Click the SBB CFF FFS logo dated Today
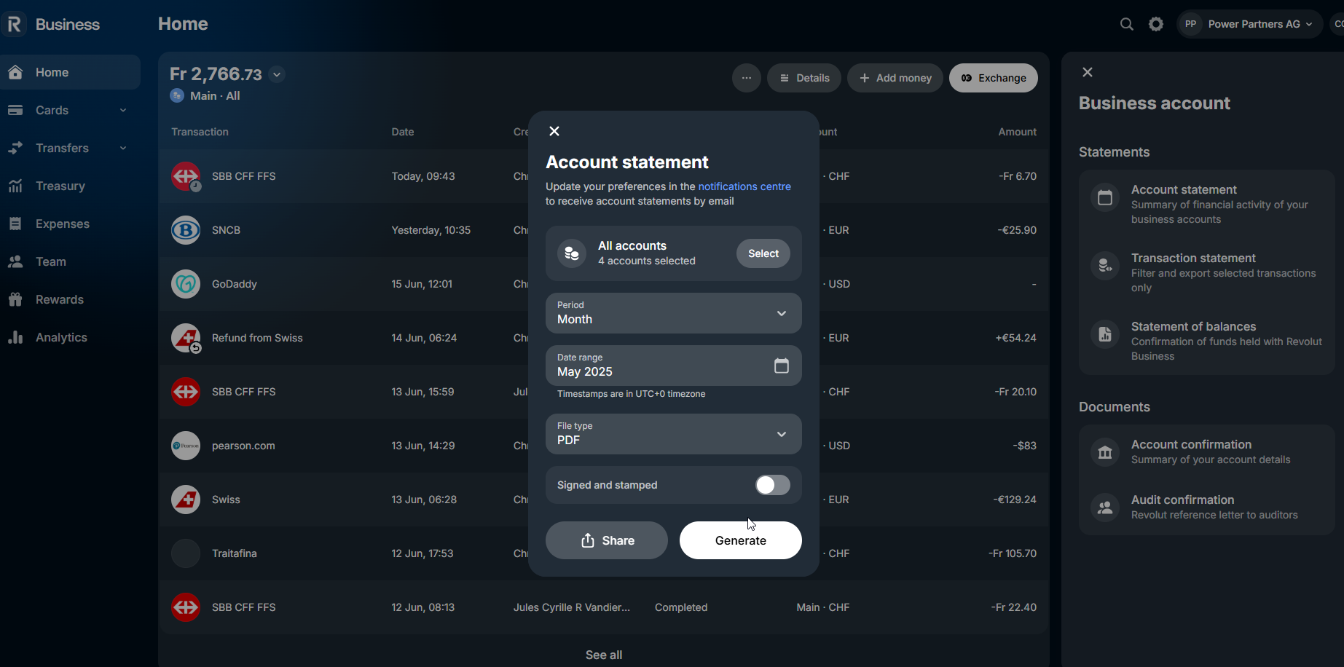The image size is (1344, 667). (x=186, y=176)
